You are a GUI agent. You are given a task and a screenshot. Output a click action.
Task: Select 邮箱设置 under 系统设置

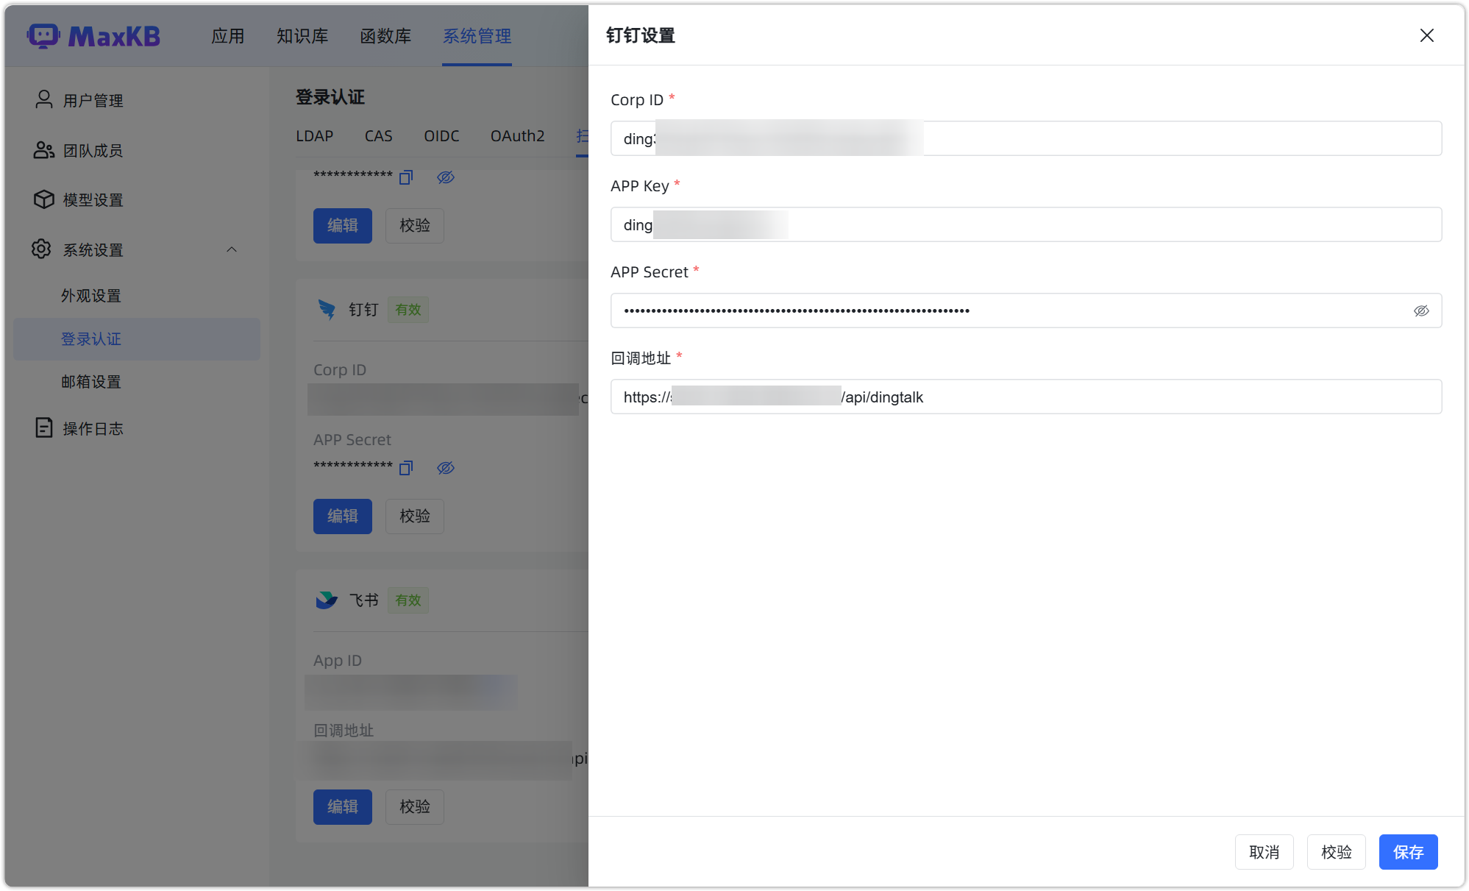(91, 382)
